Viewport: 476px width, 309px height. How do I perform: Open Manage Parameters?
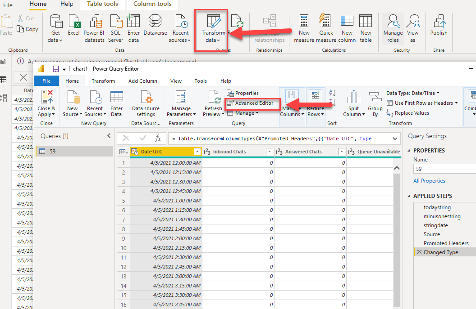pos(181,103)
